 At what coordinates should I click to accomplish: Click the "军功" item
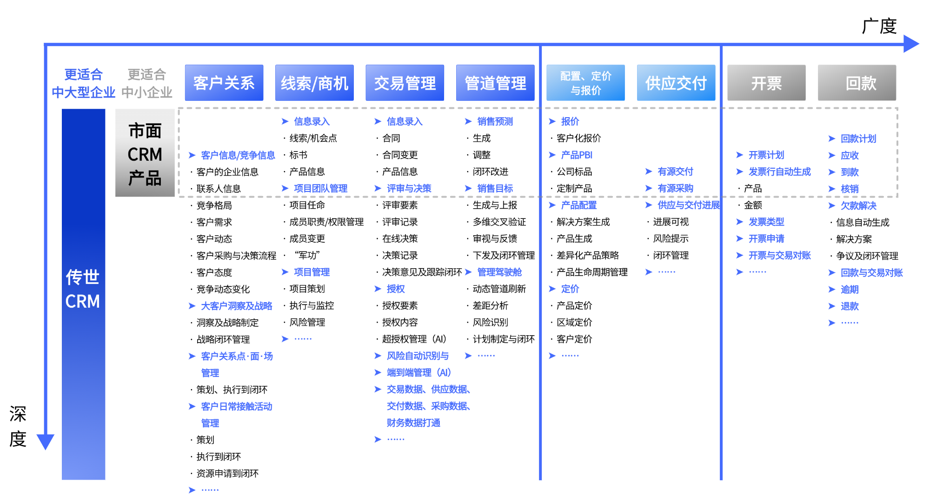click(x=307, y=255)
